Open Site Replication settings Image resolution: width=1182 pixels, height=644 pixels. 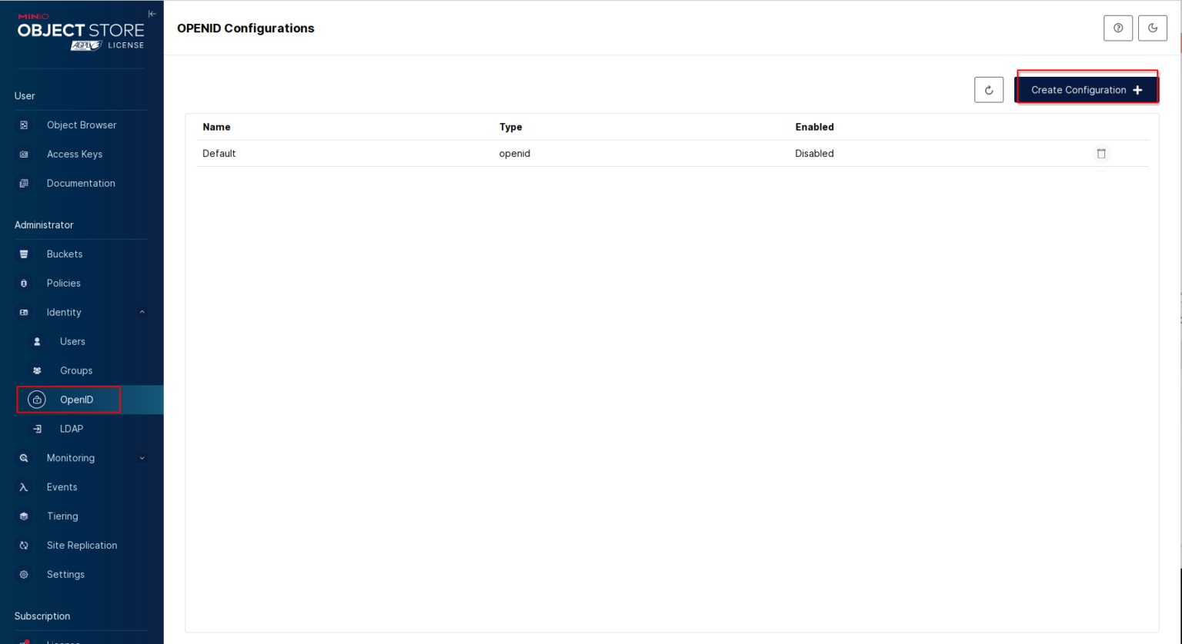coord(81,545)
